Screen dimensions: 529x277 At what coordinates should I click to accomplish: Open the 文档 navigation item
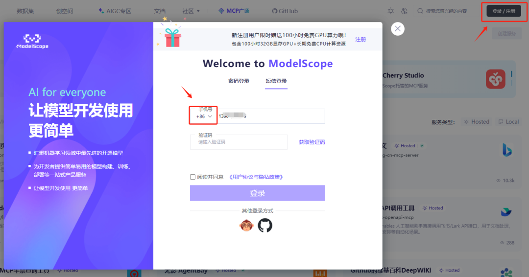coord(160,11)
